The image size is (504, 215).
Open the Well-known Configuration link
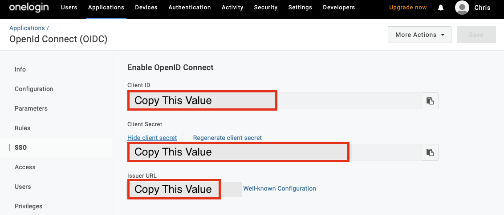(x=279, y=188)
